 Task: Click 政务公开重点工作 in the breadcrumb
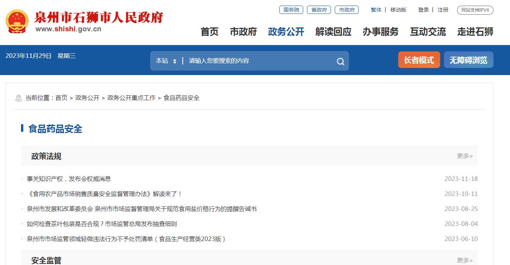[131, 98]
